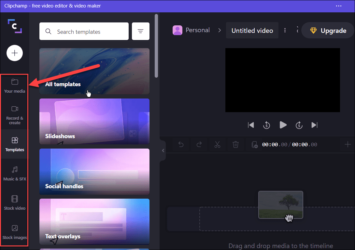Select the split scissors tool
The height and width of the screenshot is (250, 355).
tap(217, 144)
